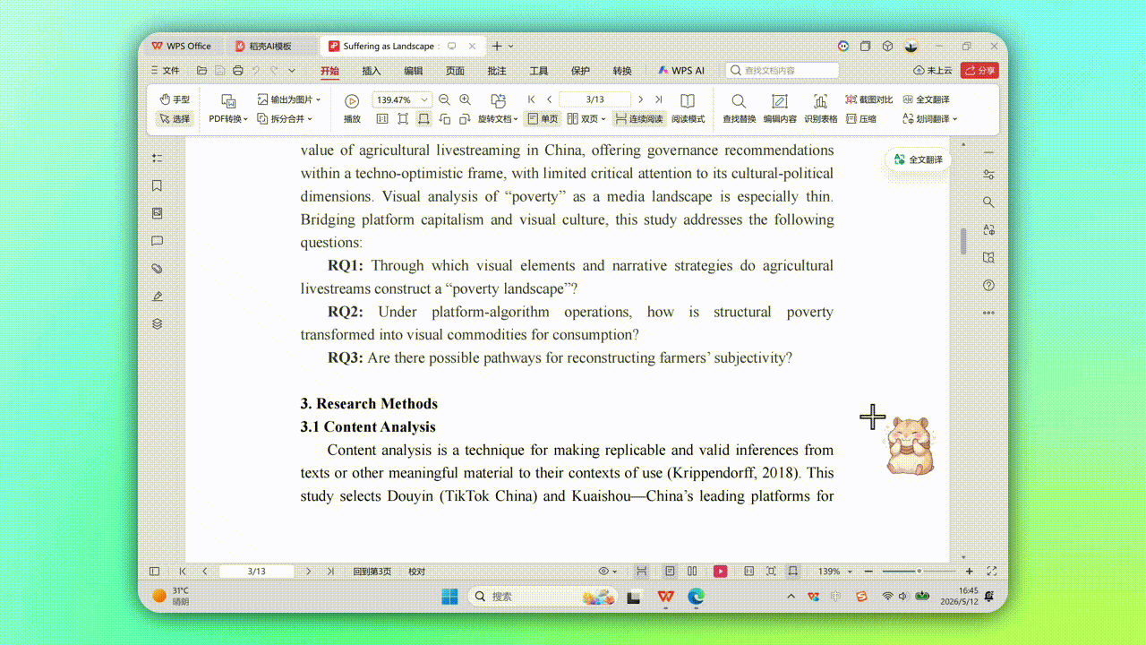Open the 文件 menu

pos(165,71)
